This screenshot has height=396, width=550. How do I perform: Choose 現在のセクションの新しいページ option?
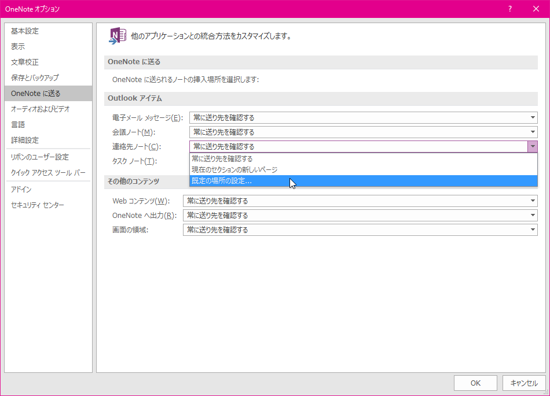364,170
